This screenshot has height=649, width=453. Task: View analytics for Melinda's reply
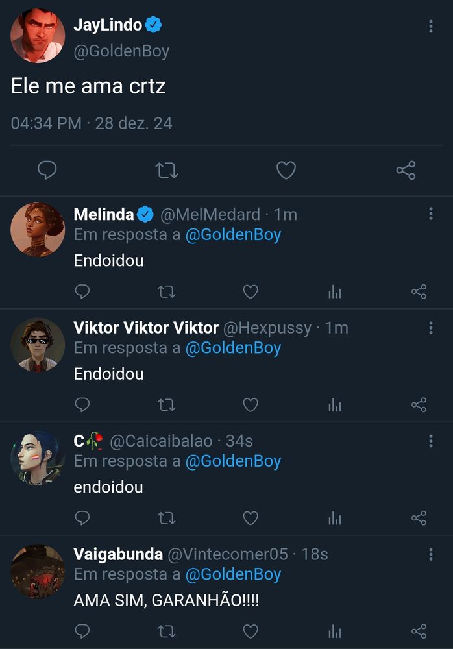[x=334, y=292]
